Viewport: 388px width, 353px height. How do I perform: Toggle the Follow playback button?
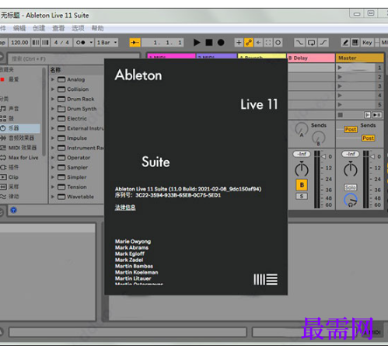coord(135,43)
